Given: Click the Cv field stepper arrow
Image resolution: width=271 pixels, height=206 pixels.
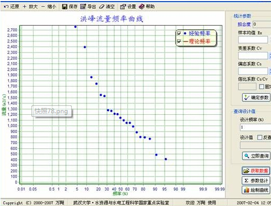Looking at the screenshot, I should (269, 56).
